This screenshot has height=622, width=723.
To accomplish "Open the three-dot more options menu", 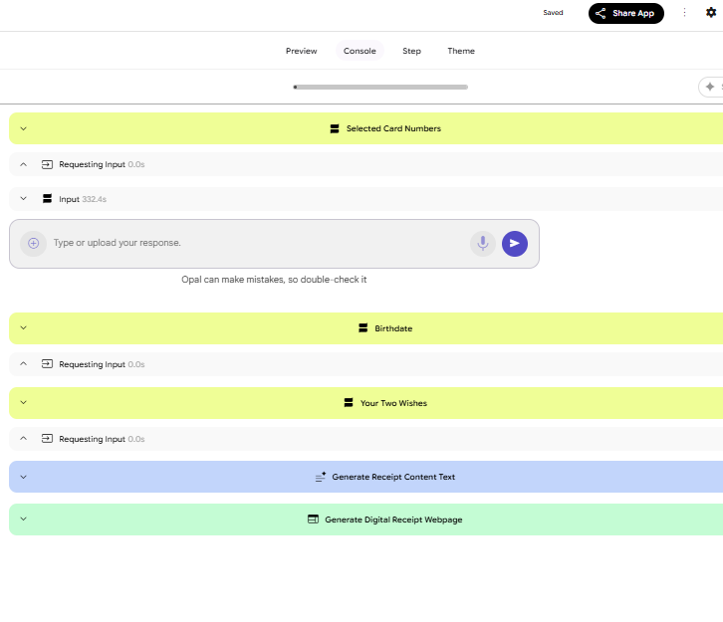I will [x=684, y=13].
